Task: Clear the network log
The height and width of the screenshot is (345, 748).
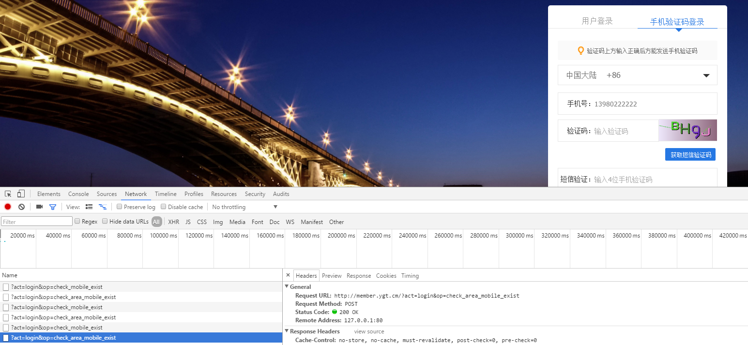Action: (x=21, y=207)
